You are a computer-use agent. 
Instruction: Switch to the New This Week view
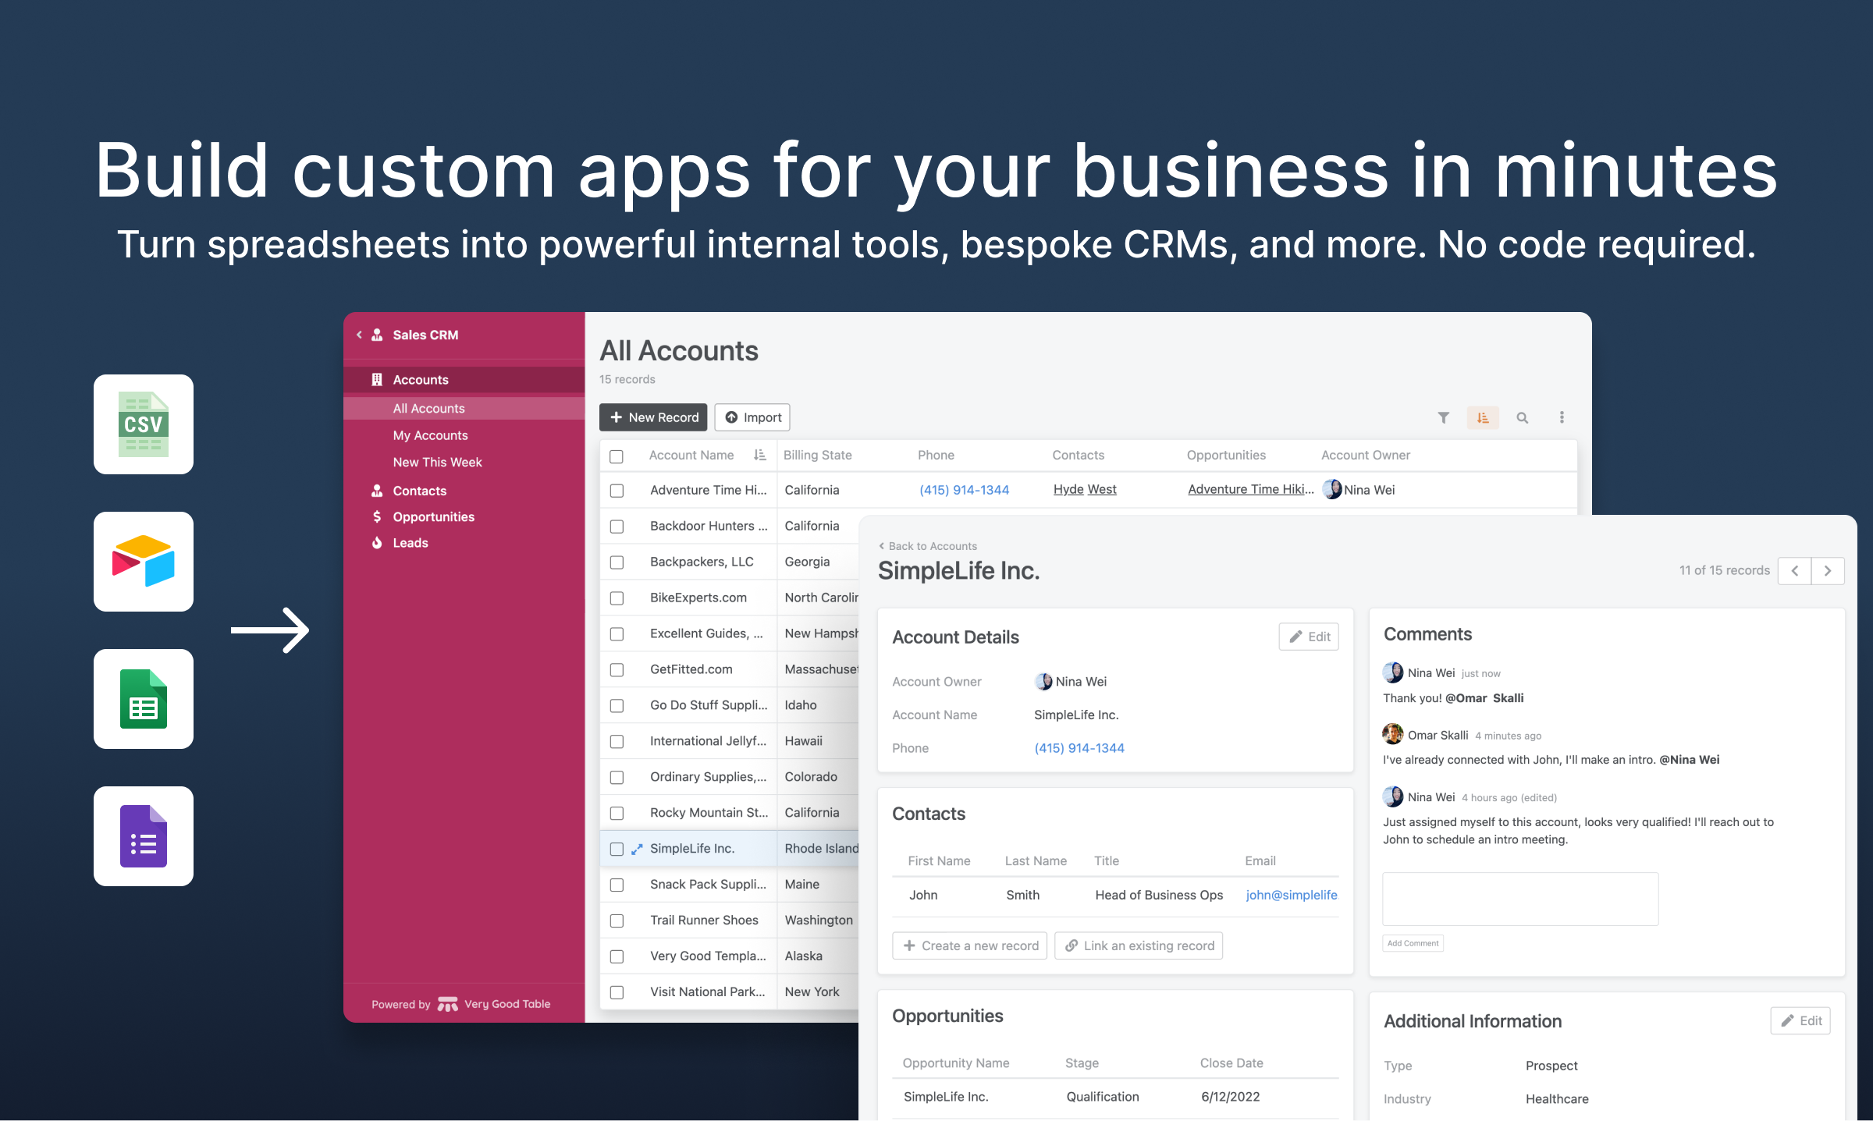(437, 462)
